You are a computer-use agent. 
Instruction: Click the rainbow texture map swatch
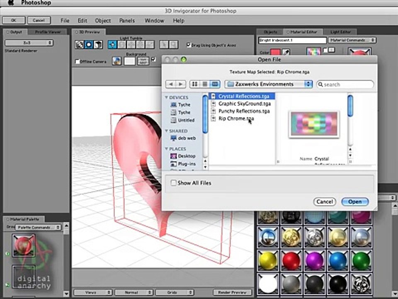313,52
